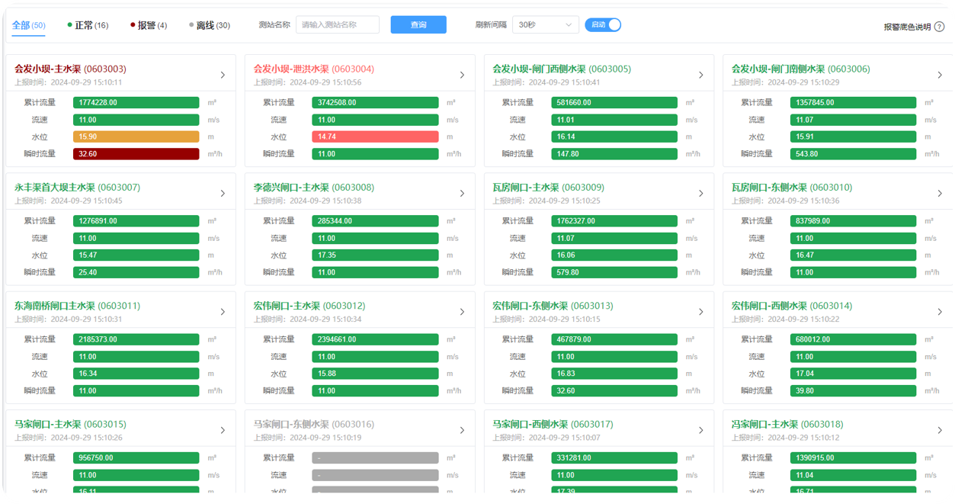The height and width of the screenshot is (504, 955).
Task: Click the arrow on 宏伟闸口-东侧水渠 card
Action: (700, 311)
